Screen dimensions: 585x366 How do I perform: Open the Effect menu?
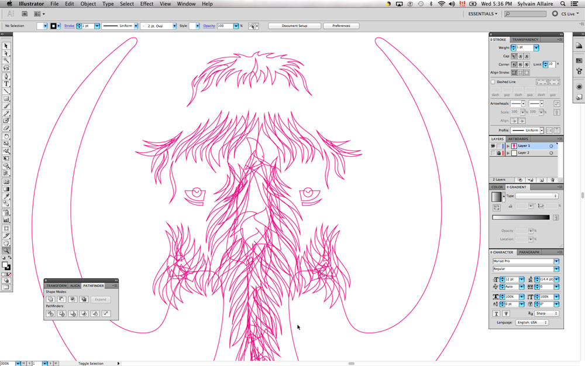pyautogui.click(x=147, y=4)
